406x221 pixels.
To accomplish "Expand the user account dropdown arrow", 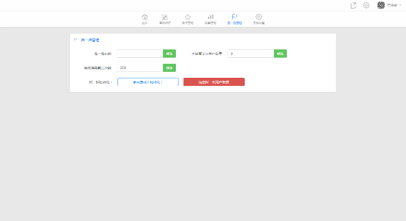I will click(x=400, y=5).
